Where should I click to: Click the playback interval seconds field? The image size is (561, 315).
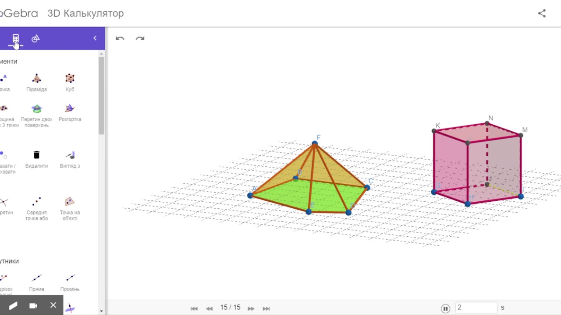click(476, 308)
